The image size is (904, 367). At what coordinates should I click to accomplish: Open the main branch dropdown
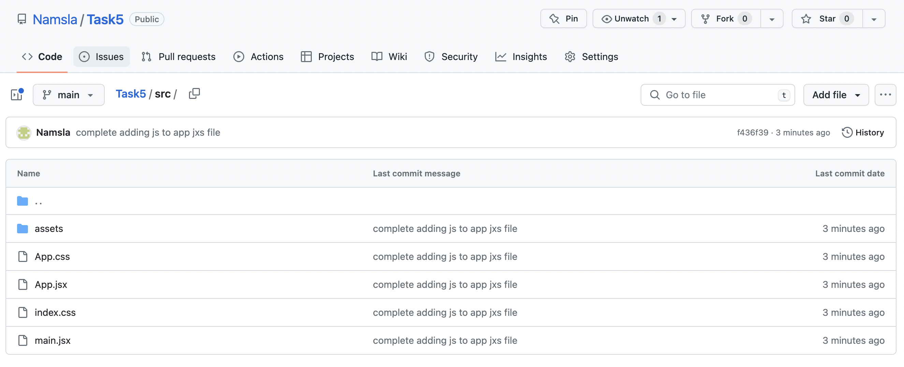(69, 94)
